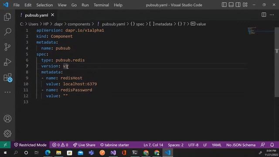Toggle Panel layout icon
This screenshot has width=279, height=157.
231,5
